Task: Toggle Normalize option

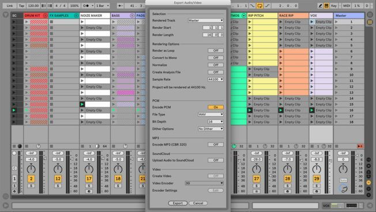Action: (216, 65)
